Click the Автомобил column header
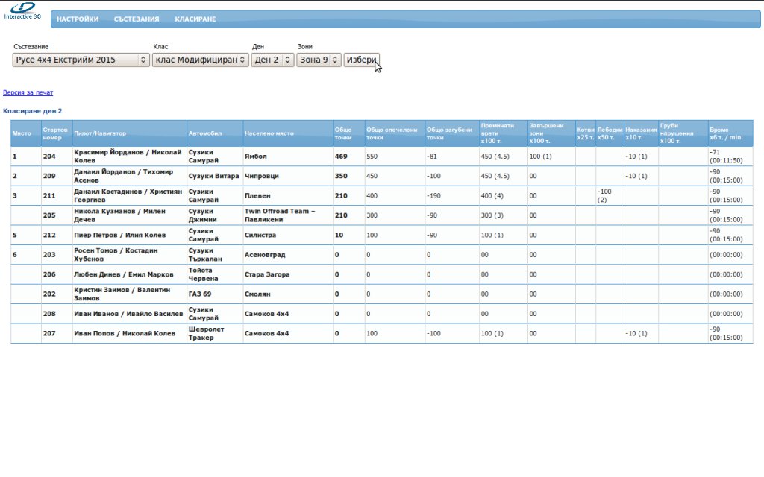The width and height of the screenshot is (764, 477). (205, 133)
